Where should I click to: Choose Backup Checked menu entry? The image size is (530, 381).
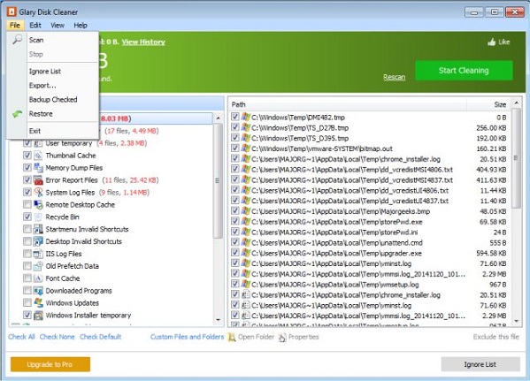point(52,100)
